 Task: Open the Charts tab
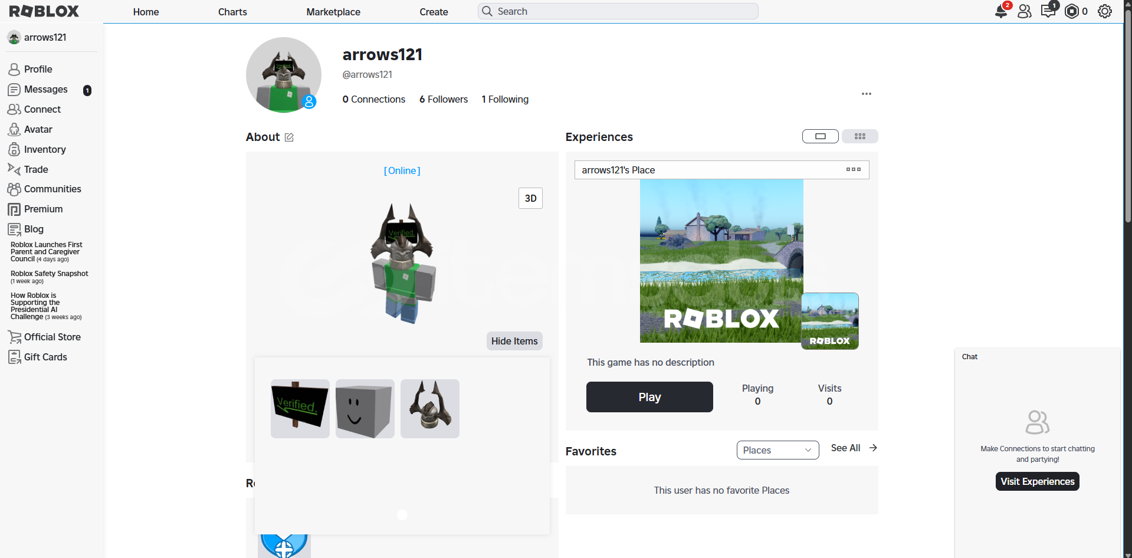(232, 12)
